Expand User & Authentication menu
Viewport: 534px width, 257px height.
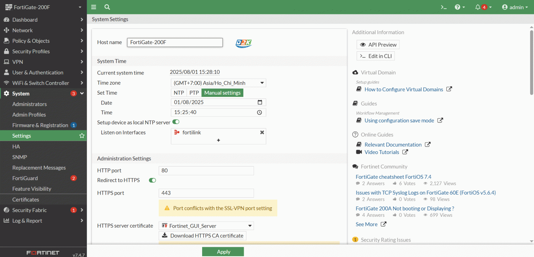[x=43, y=73]
